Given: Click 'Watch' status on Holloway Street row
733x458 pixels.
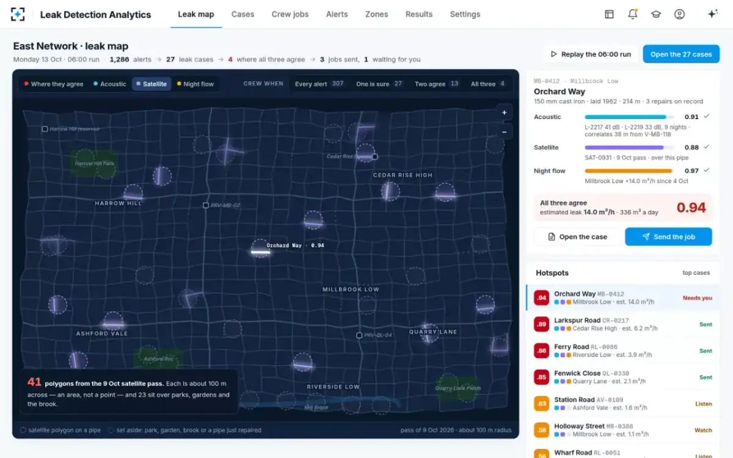Looking at the screenshot, I should 703,430.
